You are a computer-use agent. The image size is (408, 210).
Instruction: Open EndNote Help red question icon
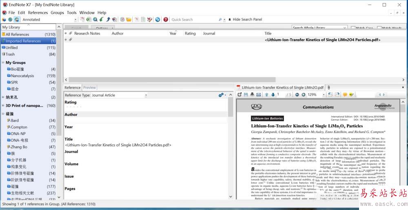[166, 20]
